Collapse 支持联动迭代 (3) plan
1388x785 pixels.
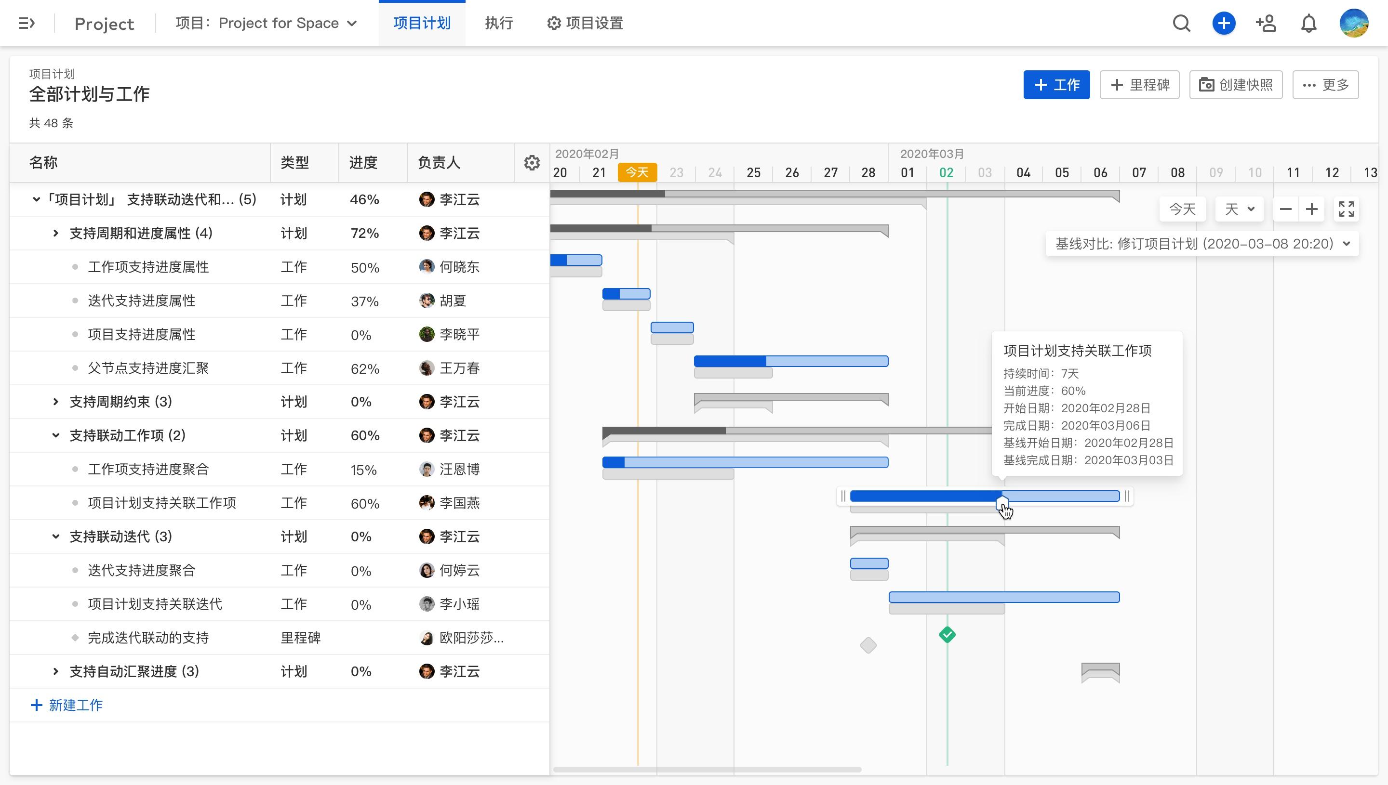(x=55, y=536)
